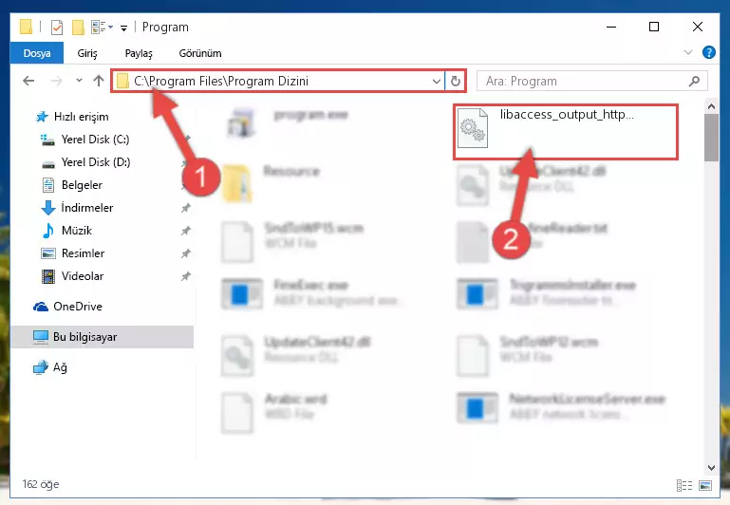Open the blue Help question icon
Screen dimensions: 730x505
coord(708,52)
